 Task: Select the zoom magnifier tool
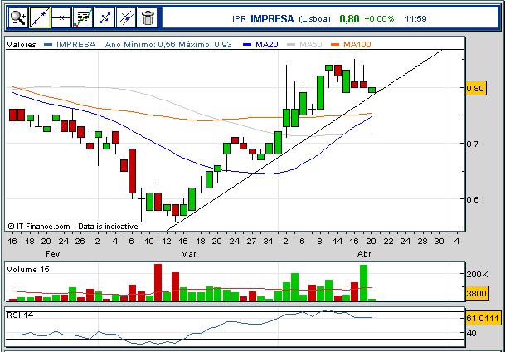18,17
